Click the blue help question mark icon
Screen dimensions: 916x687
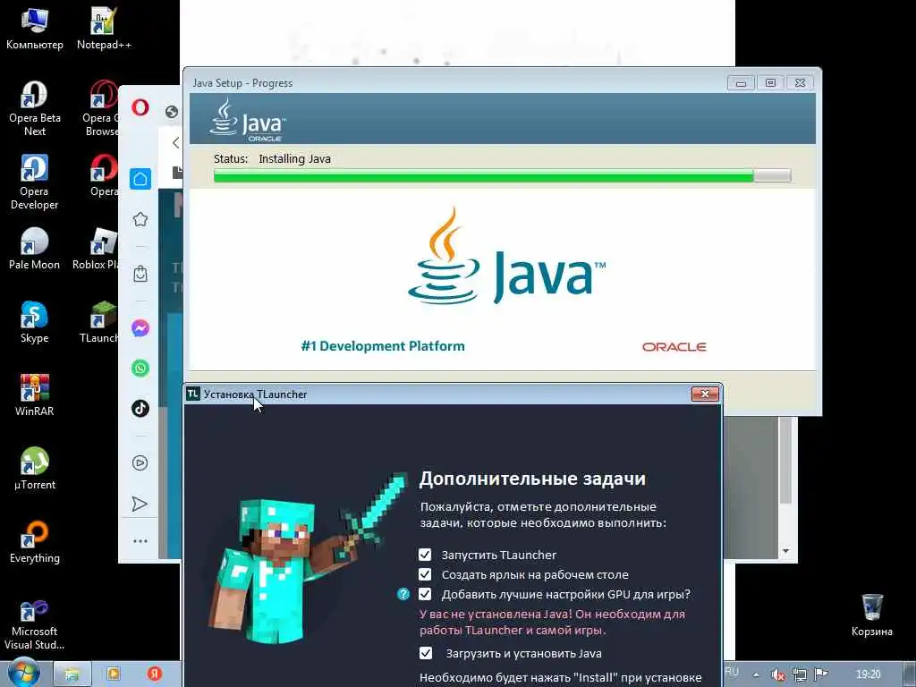[403, 594]
